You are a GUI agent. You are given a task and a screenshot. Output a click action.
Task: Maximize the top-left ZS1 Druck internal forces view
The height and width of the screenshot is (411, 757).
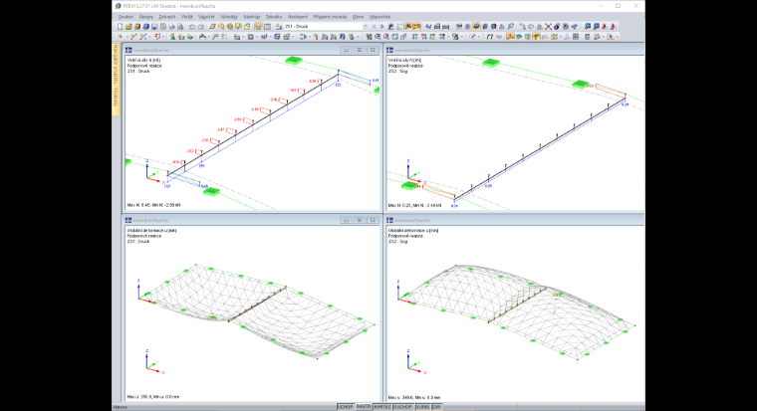tap(360, 50)
